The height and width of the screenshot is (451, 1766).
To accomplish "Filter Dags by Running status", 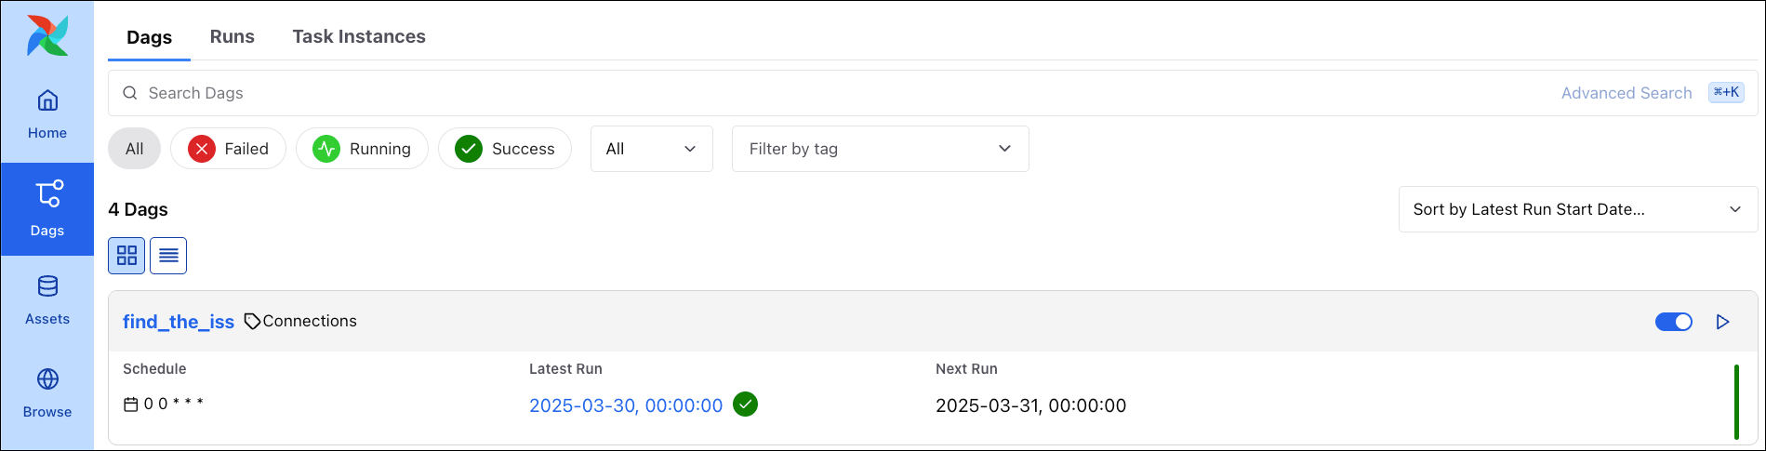I will tap(362, 149).
